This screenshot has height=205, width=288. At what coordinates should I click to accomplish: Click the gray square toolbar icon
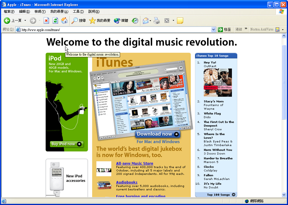tap(167, 20)
